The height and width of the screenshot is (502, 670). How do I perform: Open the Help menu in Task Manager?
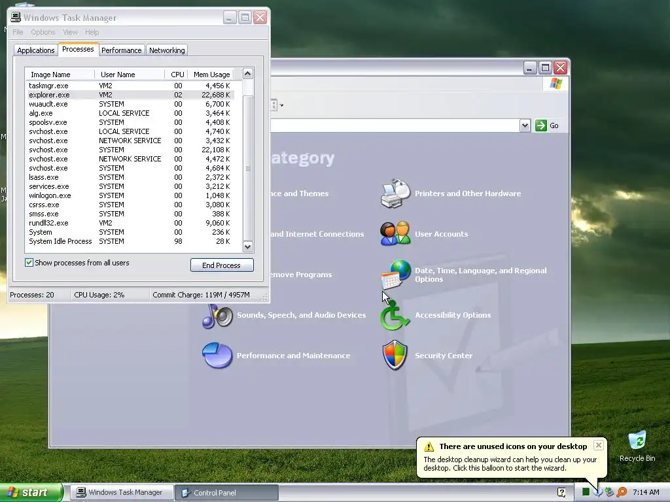click(x=92, y=32)
